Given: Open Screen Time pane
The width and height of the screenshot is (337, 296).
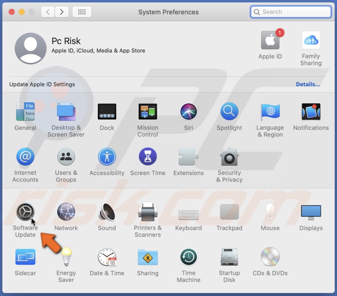Looking at the screenshot, I should (148, 157).
